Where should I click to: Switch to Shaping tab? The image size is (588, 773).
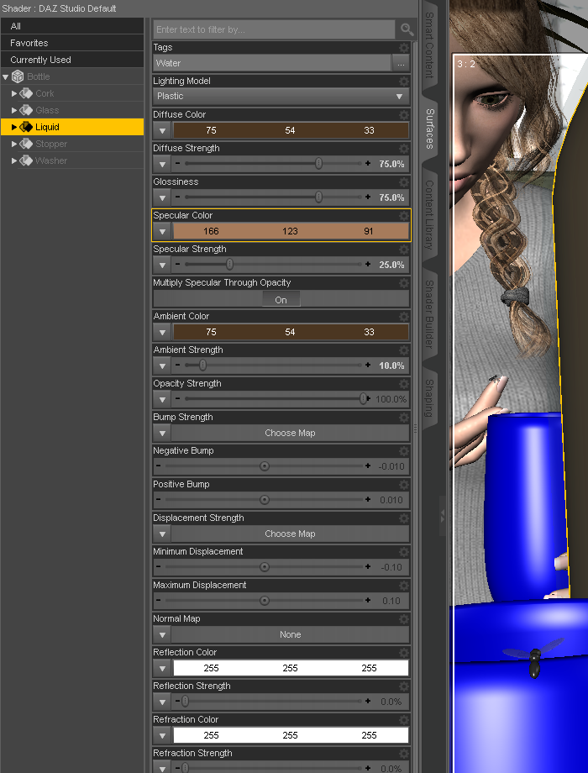click(x=429, y=397)
